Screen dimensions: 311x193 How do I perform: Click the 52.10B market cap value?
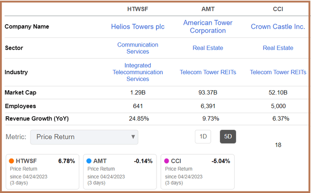(x=278, y=93)
